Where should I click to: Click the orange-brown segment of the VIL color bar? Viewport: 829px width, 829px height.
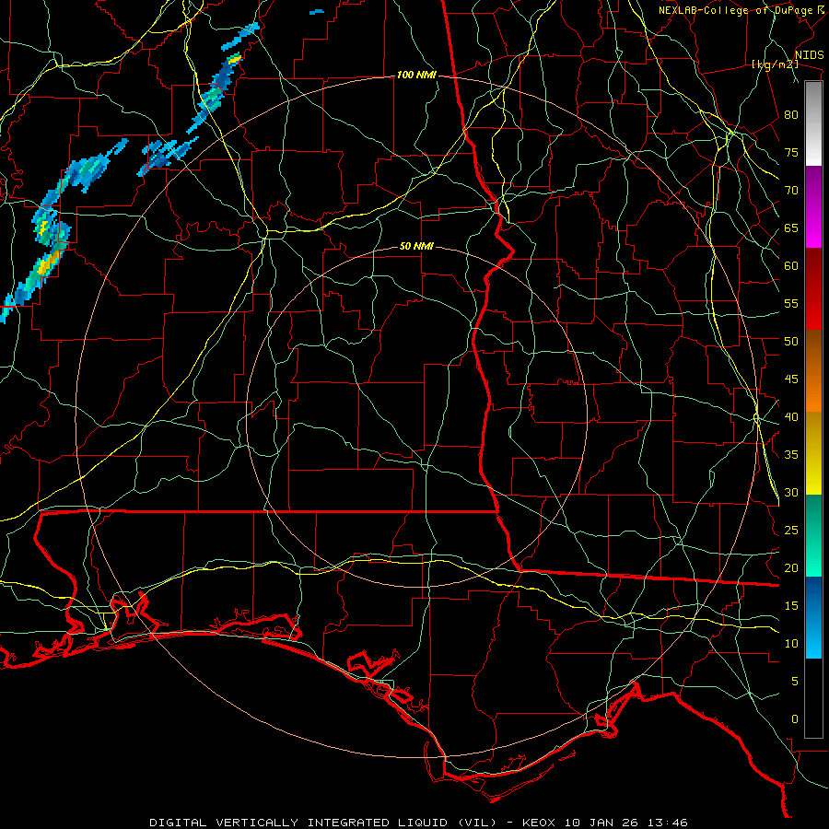click(x=813, y=370)
